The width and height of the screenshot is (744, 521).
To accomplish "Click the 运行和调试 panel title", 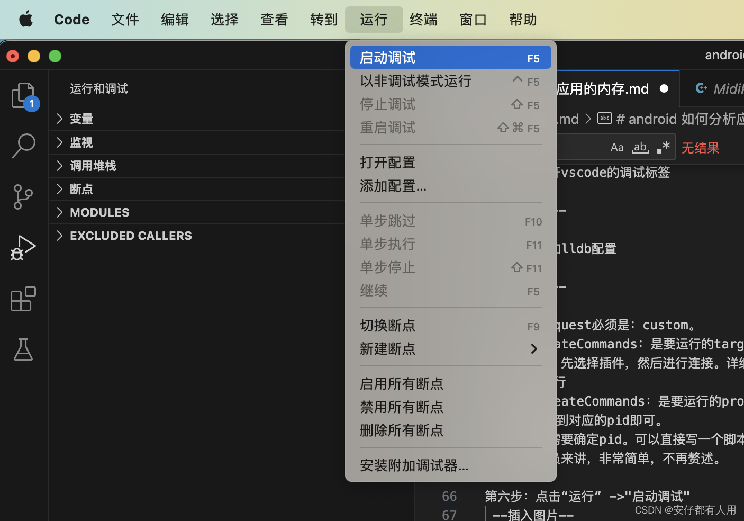I will tap(99, 88).
